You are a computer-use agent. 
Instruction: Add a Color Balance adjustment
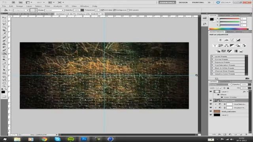227,46
